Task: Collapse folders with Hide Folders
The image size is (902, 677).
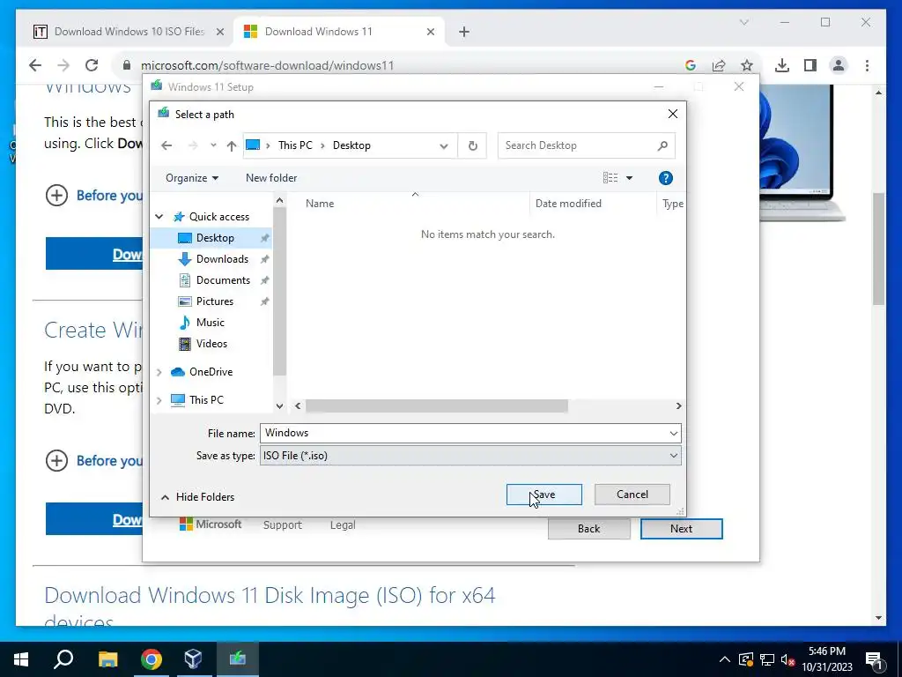Action: coord(198,497)
